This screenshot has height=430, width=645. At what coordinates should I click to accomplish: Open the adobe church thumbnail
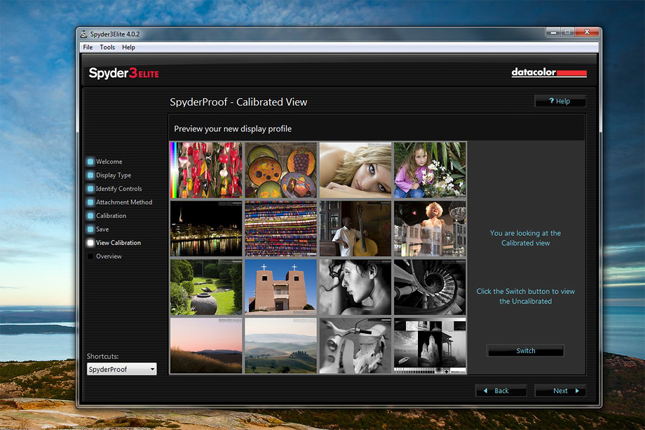point(281,287)
